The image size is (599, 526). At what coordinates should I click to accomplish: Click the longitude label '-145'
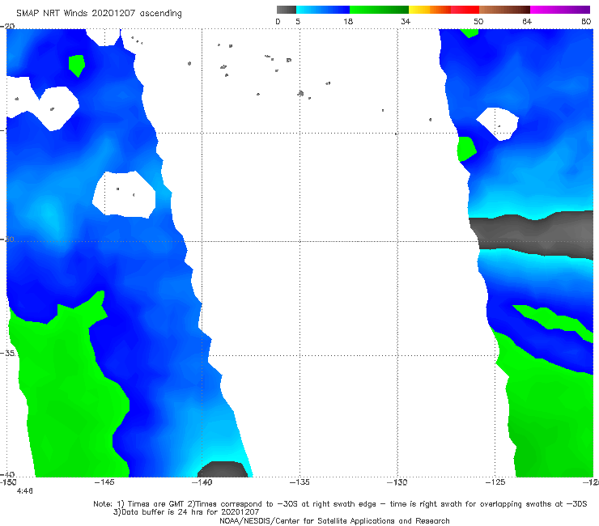[104, 482]
